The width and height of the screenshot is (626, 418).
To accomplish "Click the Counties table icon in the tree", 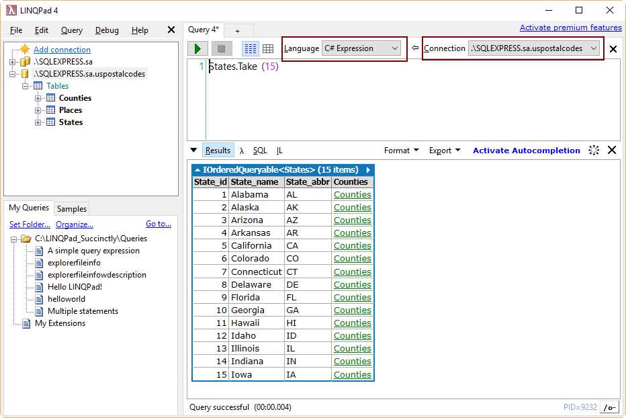I will point(50,98).
